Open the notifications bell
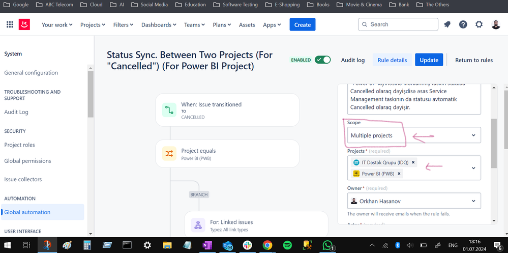 click(x=447, y=24)
